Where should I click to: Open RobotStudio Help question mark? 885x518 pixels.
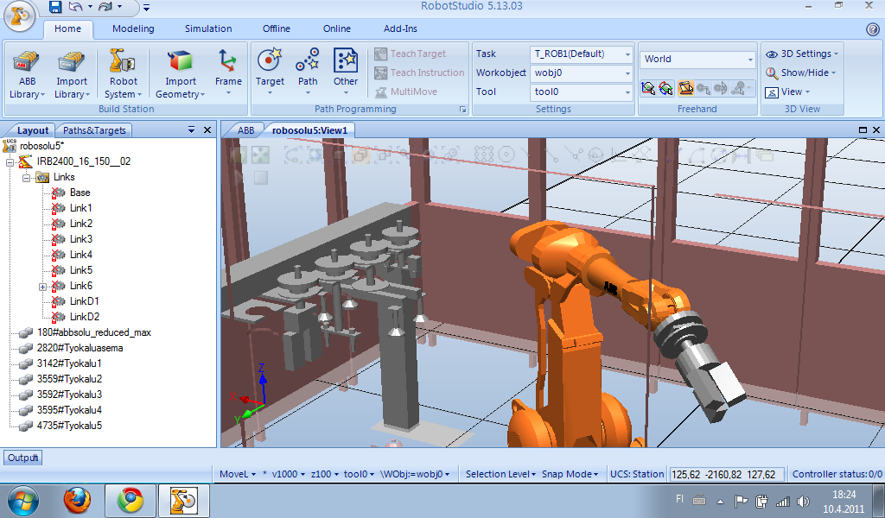pyautogui.click(x=872, y=29)
